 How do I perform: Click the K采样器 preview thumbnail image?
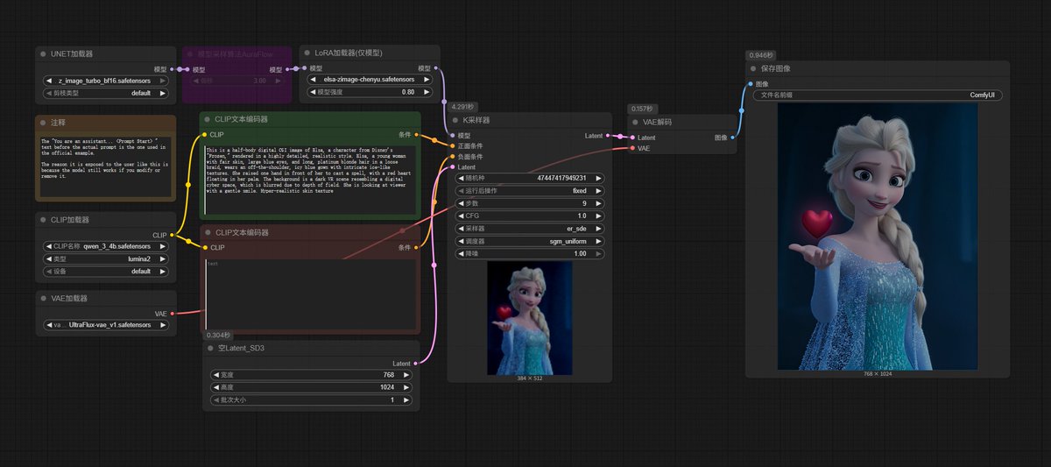529,318
